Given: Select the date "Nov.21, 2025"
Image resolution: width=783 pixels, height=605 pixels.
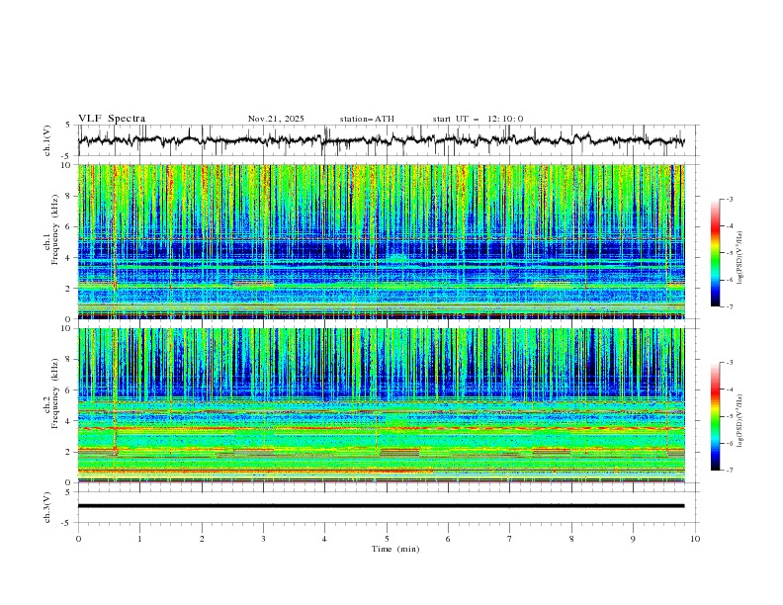Looking at the screenshot, I should click(x=276, y=119).
